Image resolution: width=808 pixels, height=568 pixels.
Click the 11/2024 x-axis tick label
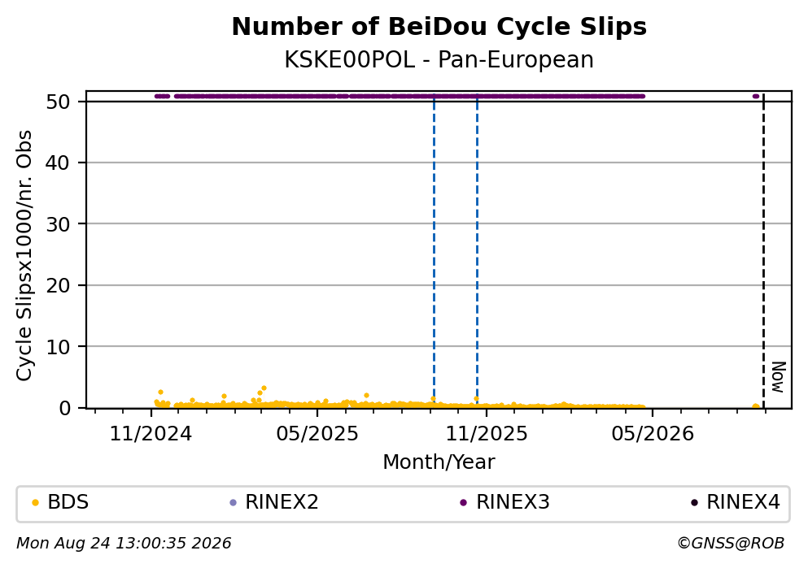click(151, 434)
